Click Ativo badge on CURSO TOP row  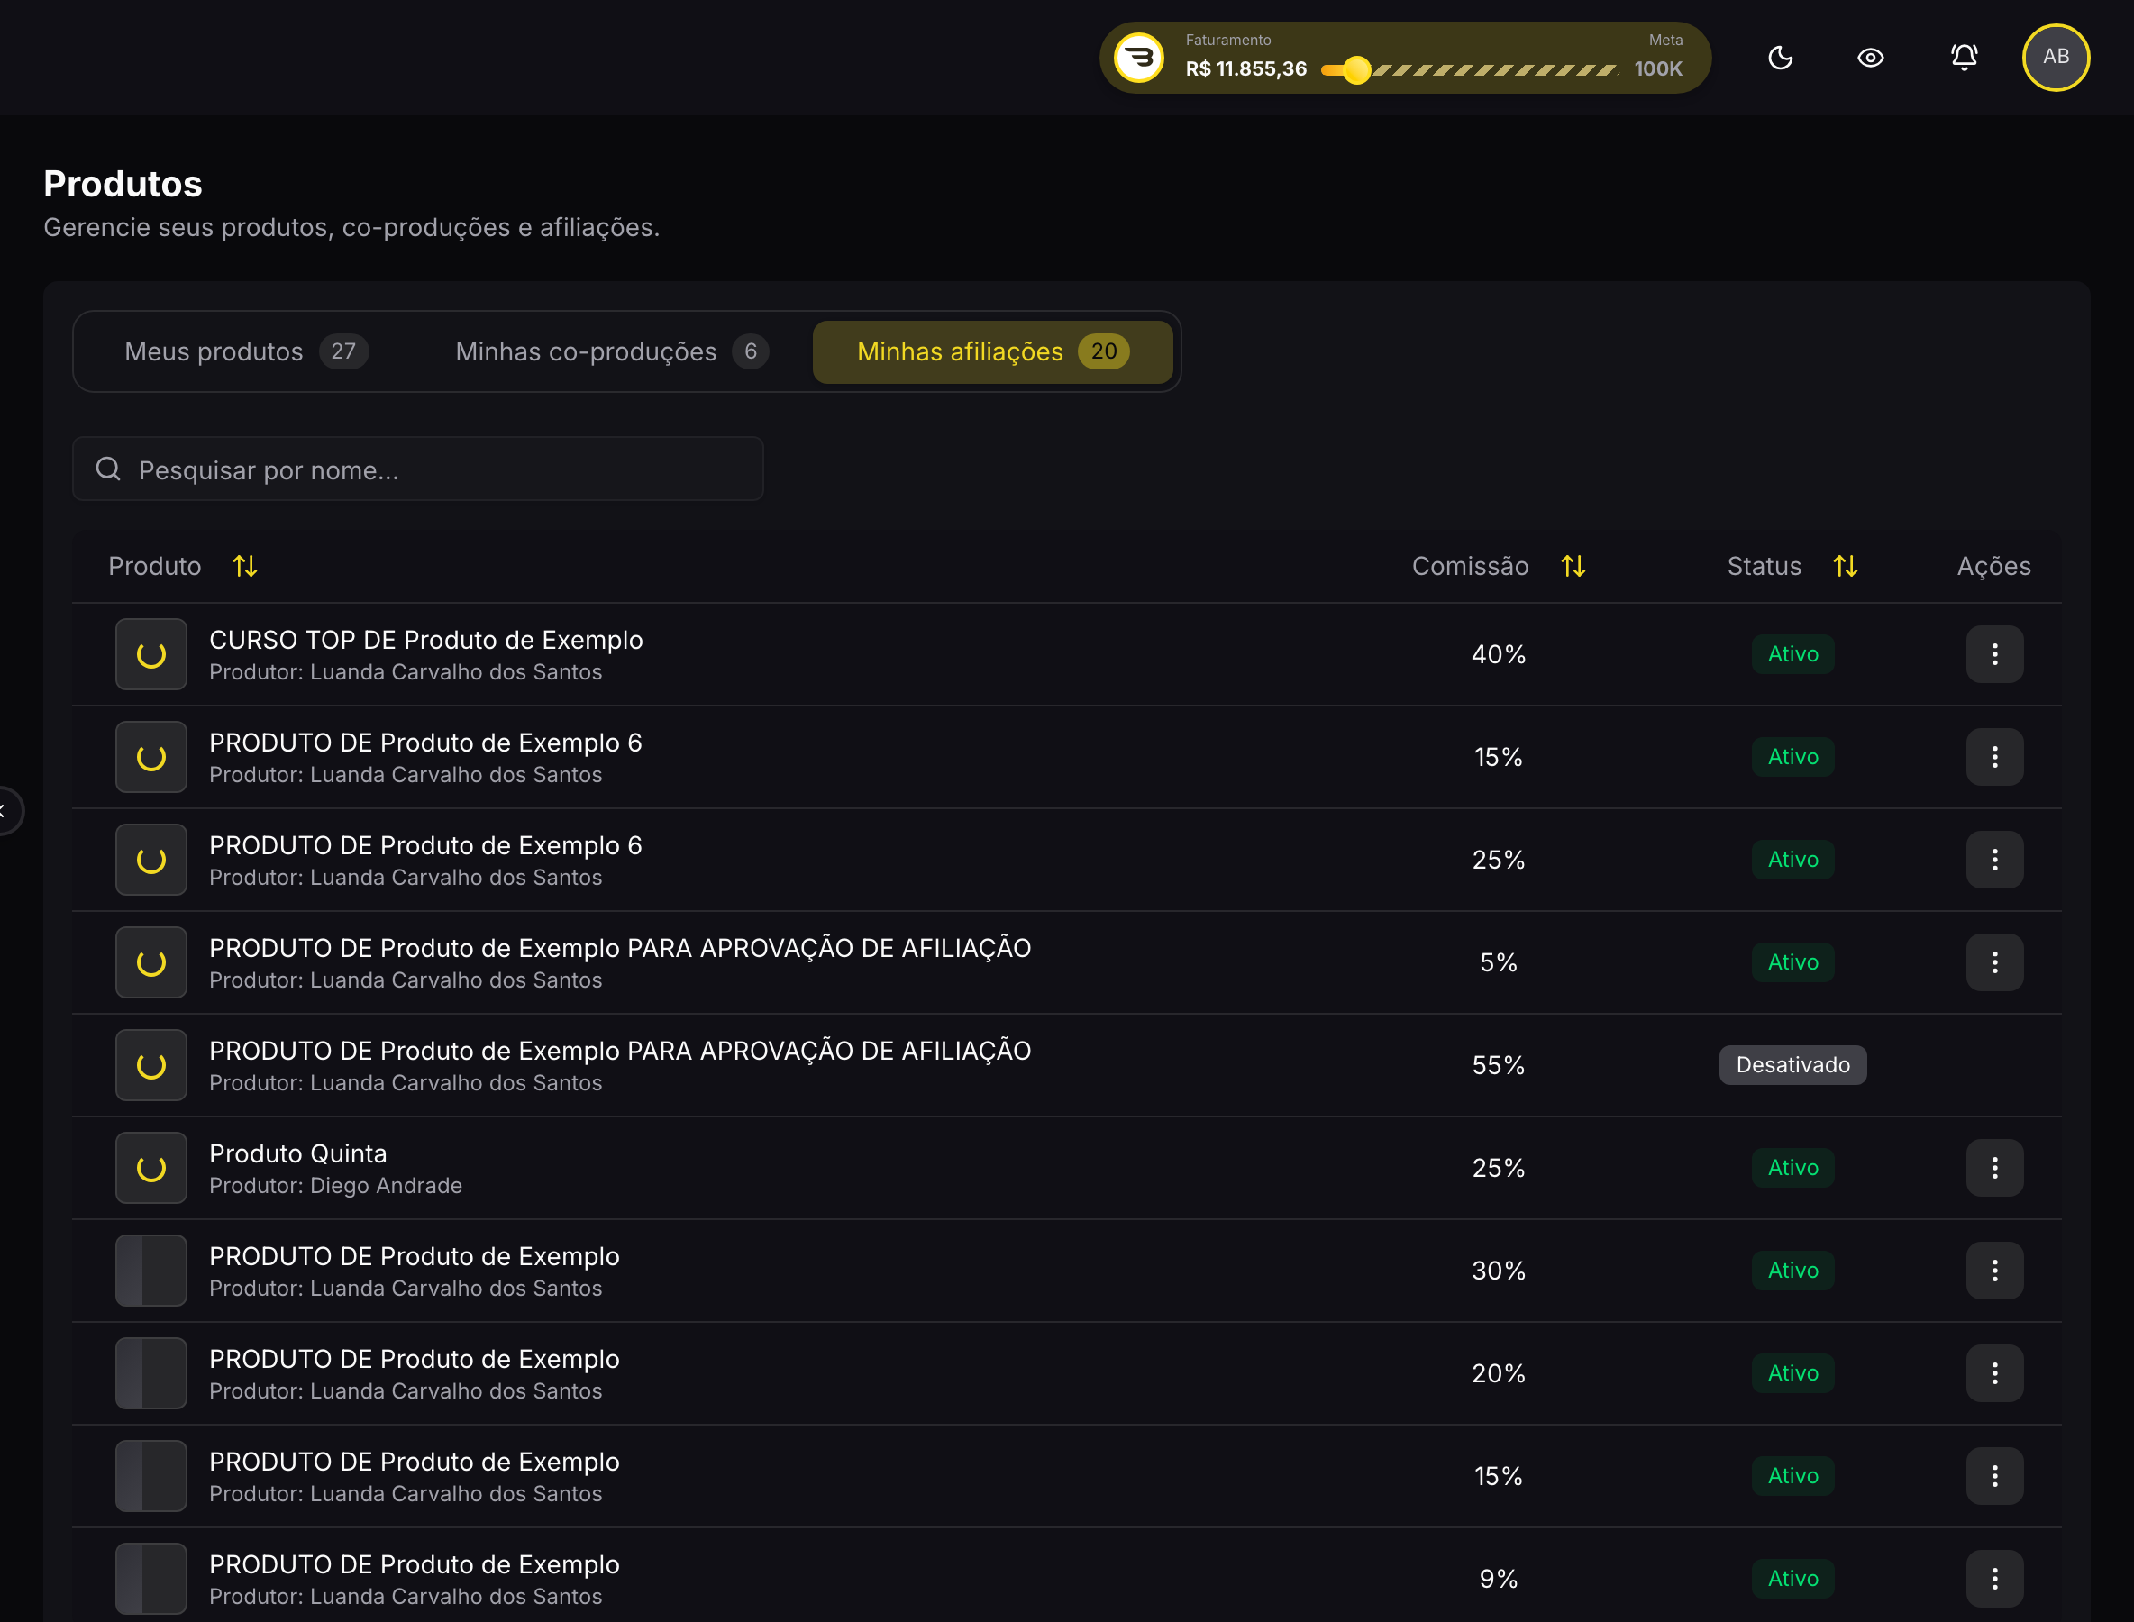coord(1792,654)
